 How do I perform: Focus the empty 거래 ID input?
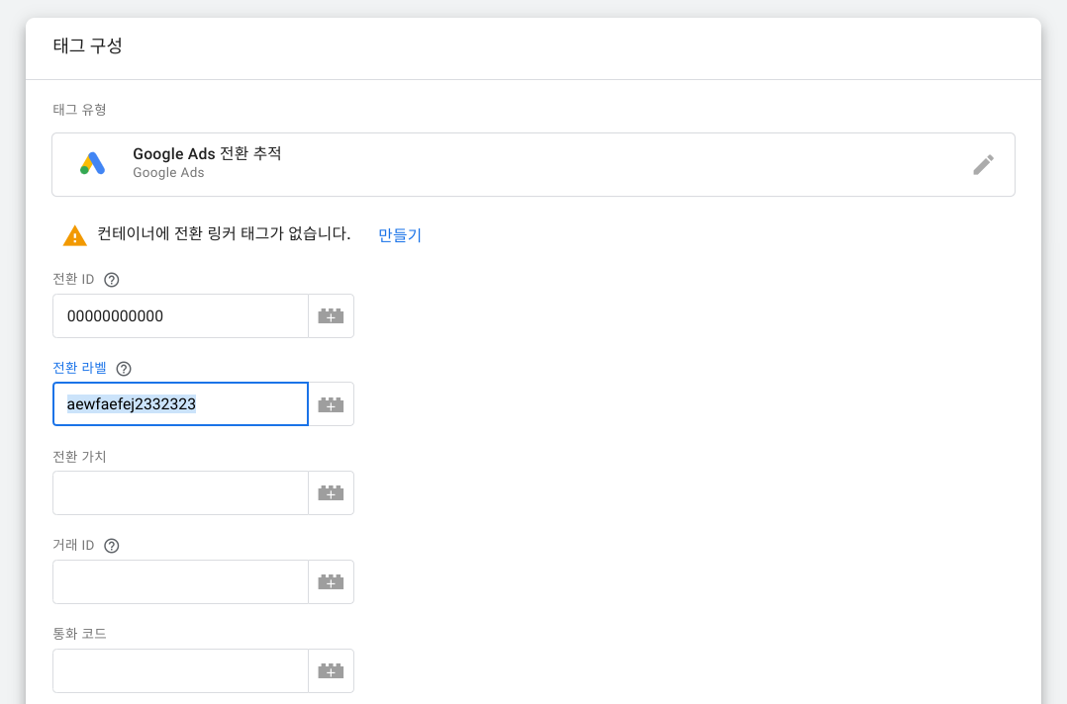coord(181,581)
